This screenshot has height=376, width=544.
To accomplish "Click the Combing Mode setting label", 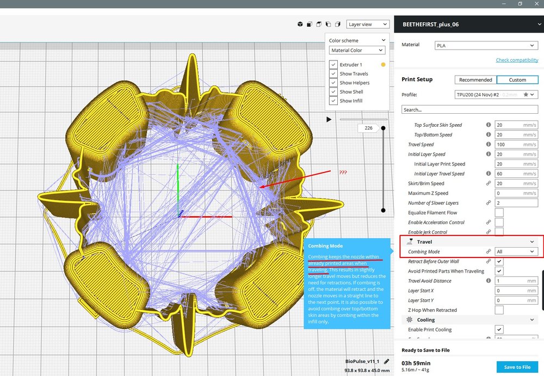I will tap(424, 251).
